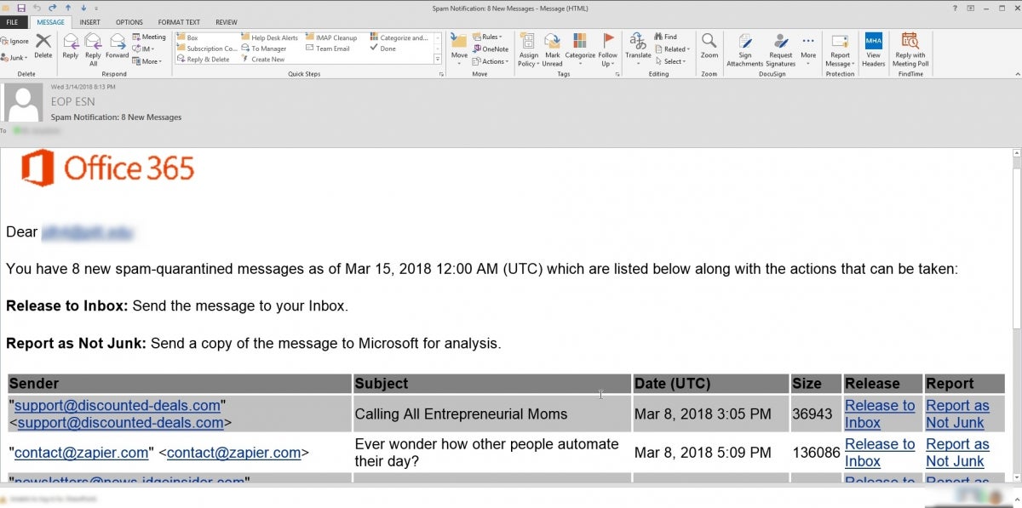This screenshot has width=1022, height=508.
Task: Click Find in the Editing group
Action: pos(665,37)
